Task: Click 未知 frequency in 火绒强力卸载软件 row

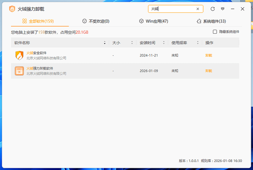Action: tap(175, 71)
